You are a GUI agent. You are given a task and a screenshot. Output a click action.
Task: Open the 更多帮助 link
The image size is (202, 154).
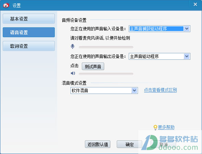click(x=166, y=127)
